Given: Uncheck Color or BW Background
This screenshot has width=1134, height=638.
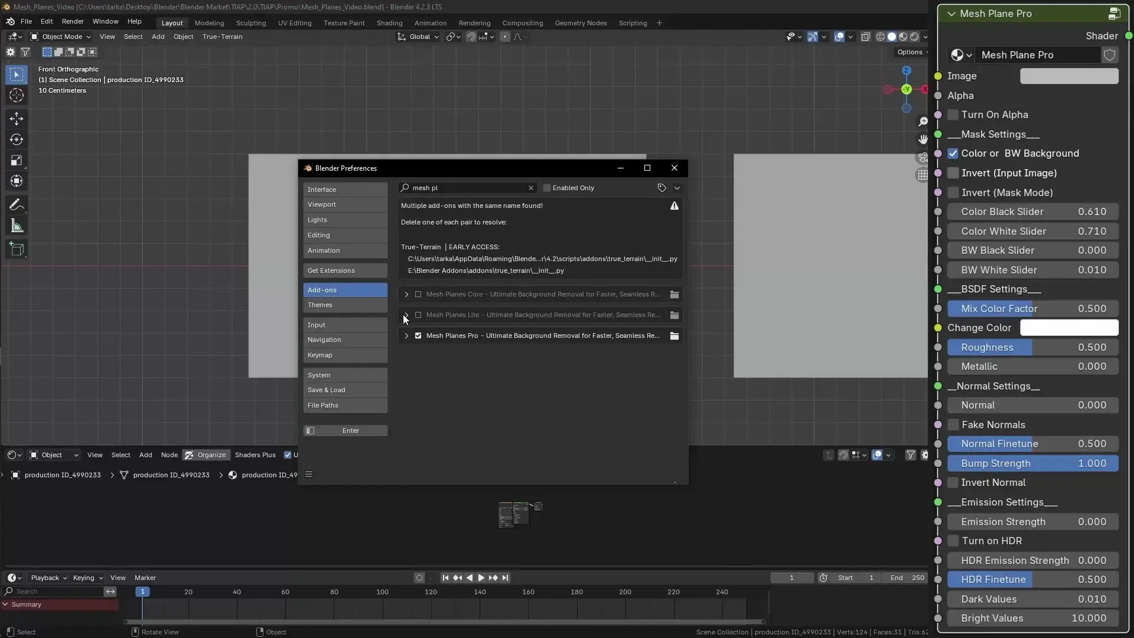Looking at the screenshot, I should (x=953, y=154).
